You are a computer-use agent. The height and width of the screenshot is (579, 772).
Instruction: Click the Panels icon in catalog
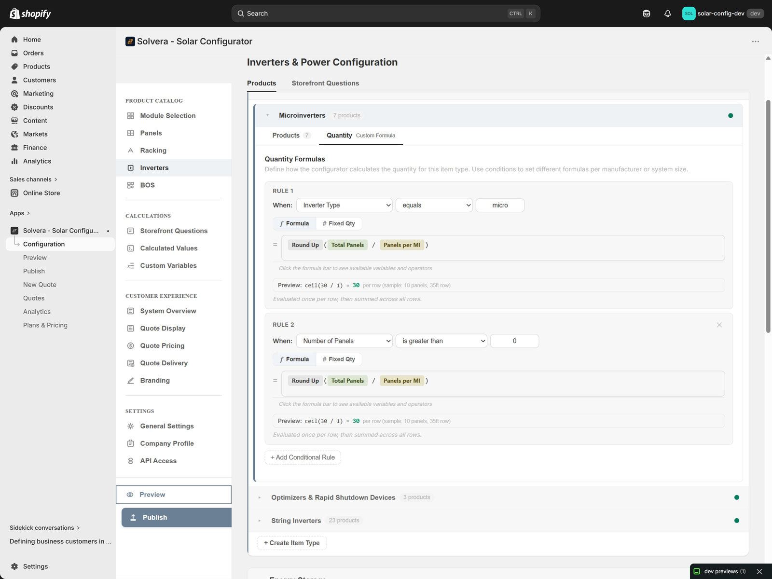pyautogui.click(x=130, y=133)
